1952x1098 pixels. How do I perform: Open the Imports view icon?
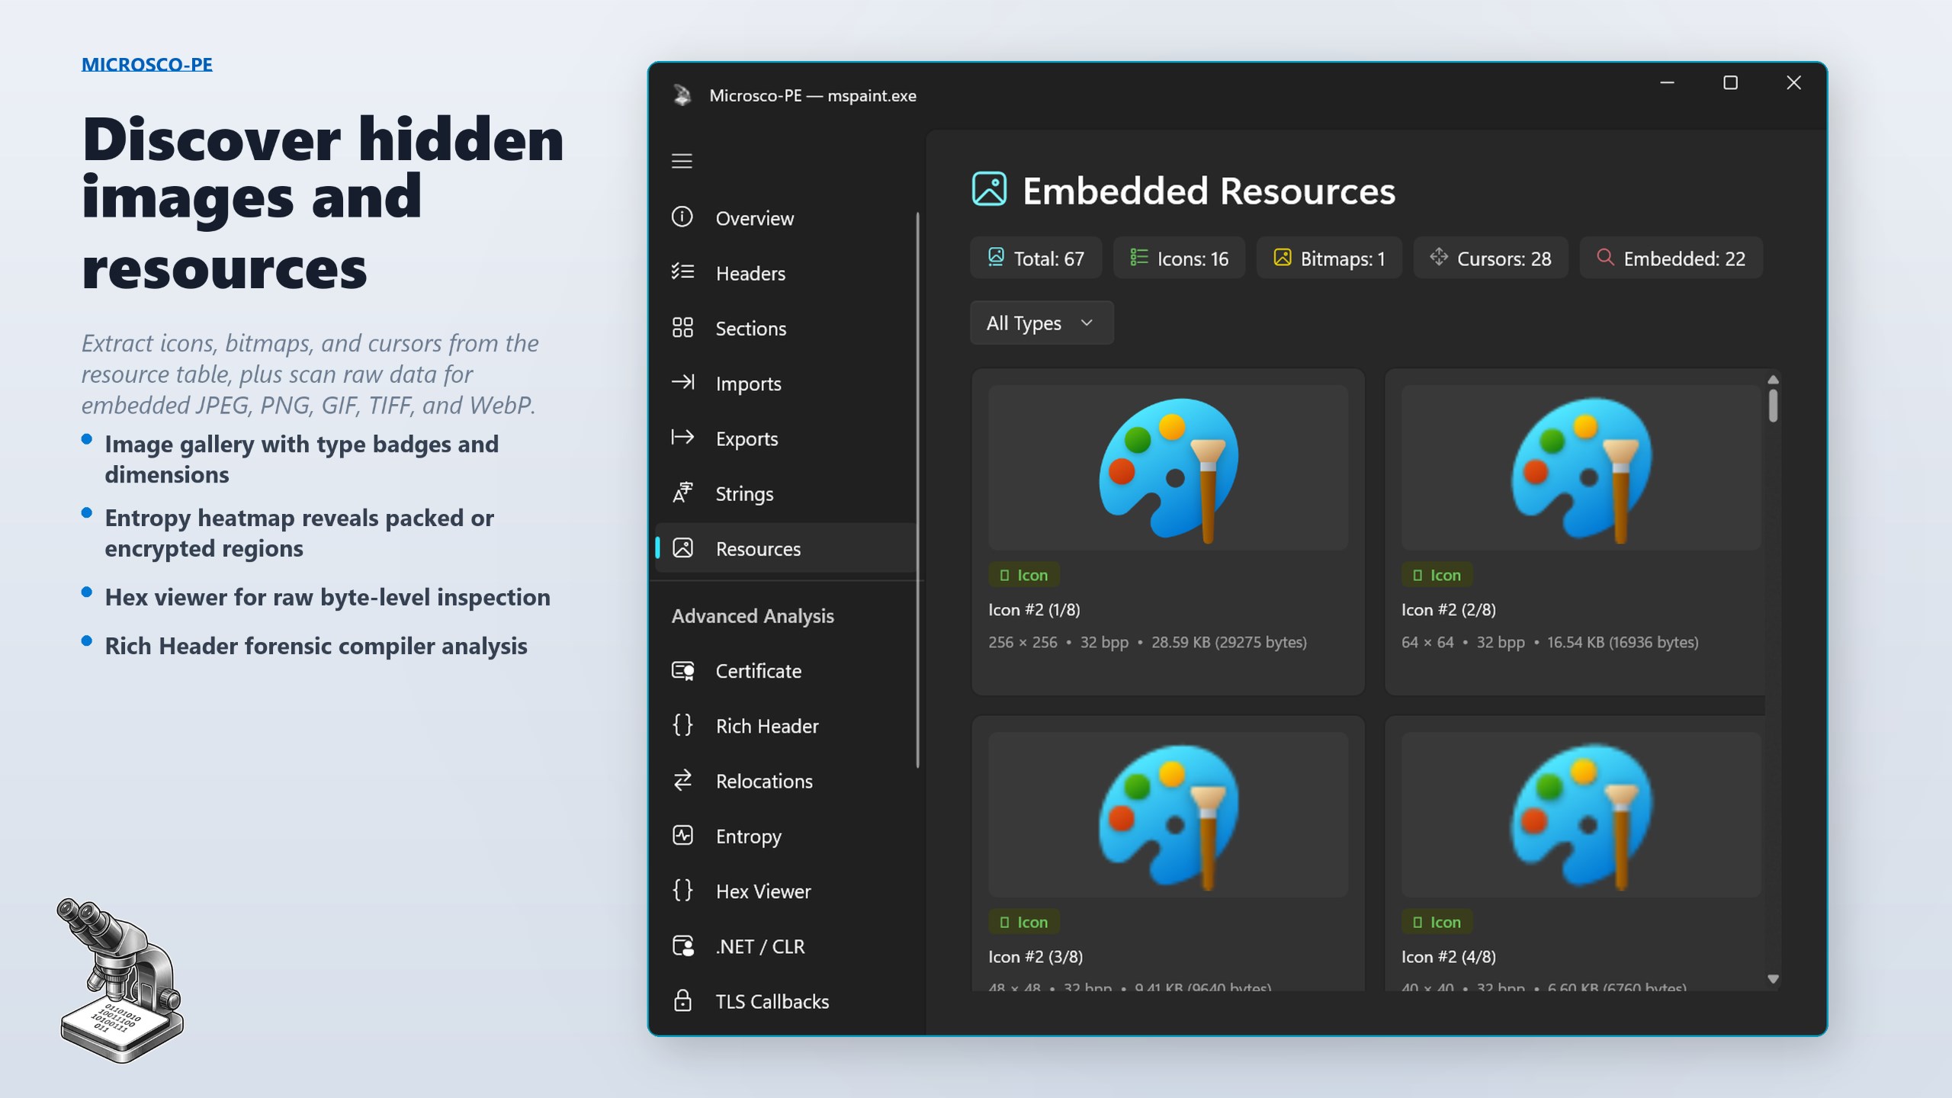coord(682,383)
